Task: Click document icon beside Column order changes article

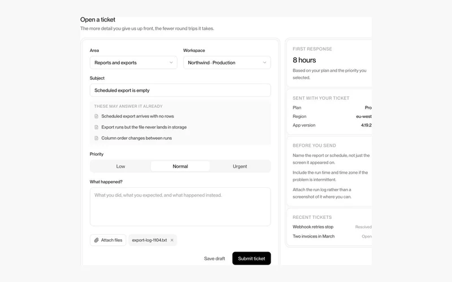Action: pyautogui.click(x=96, y=138)
